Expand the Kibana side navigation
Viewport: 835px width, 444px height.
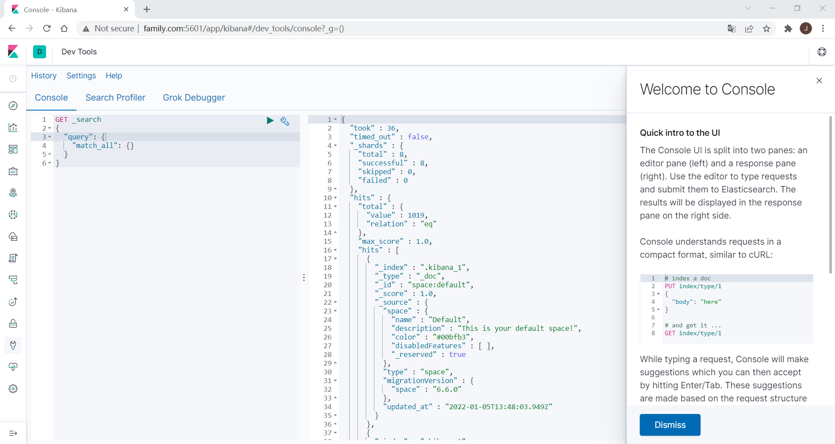[x=13, y=433]
